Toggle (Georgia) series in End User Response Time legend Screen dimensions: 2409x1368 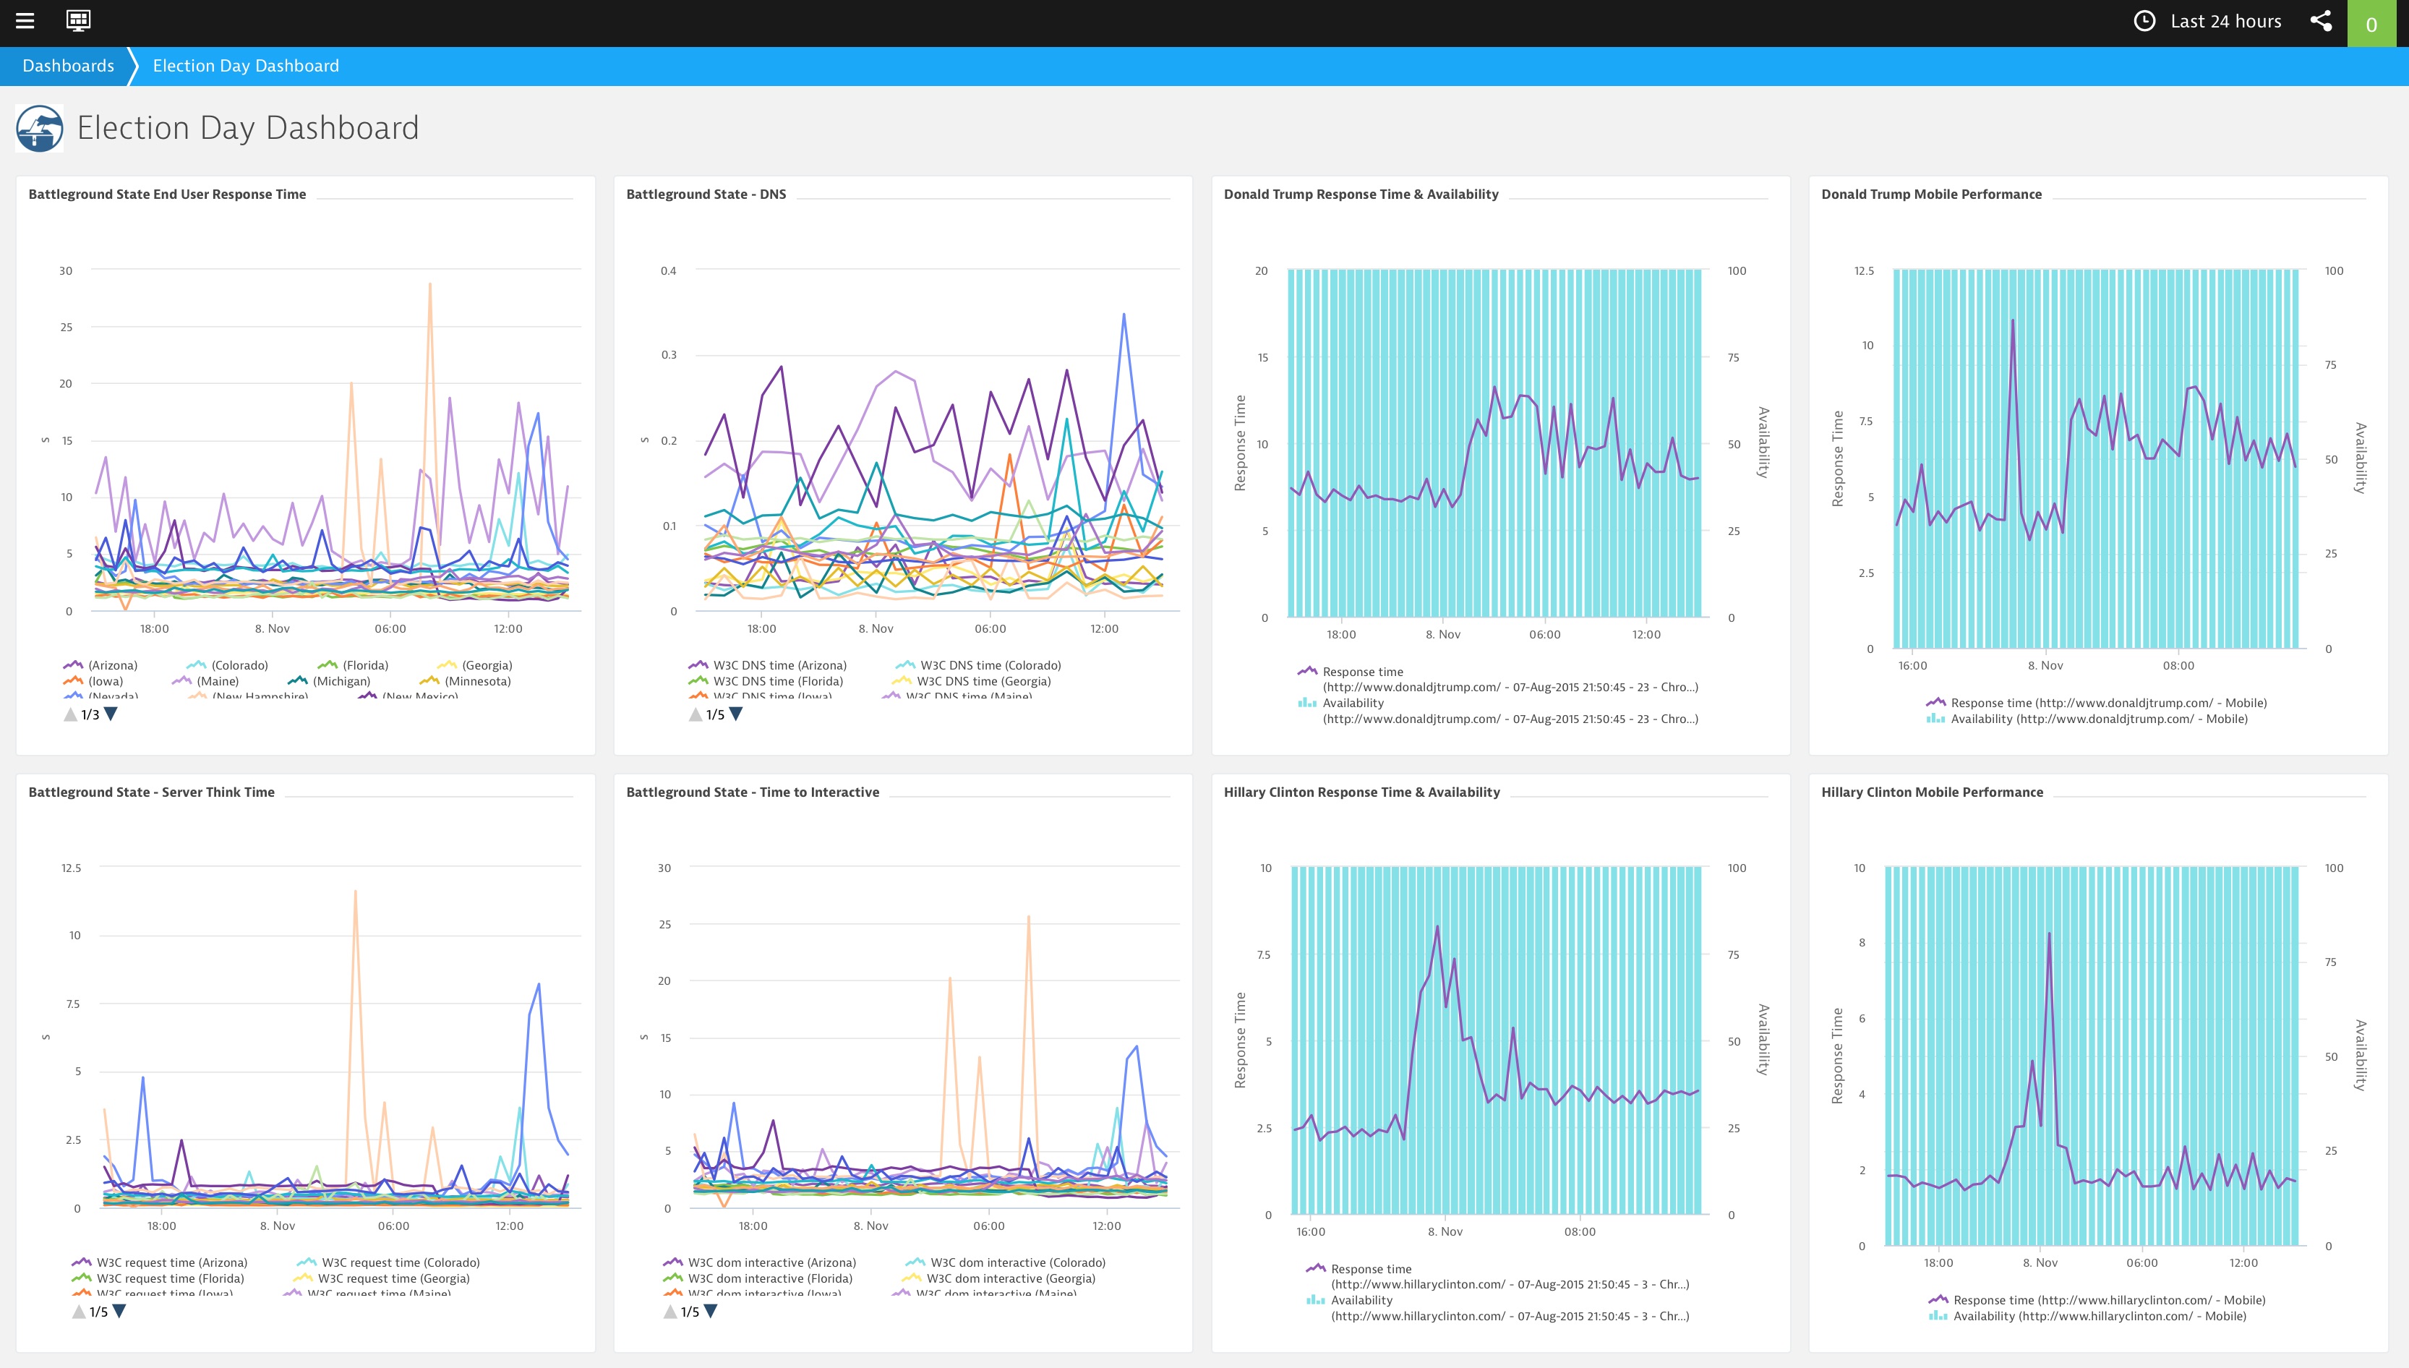pos(475,665)
